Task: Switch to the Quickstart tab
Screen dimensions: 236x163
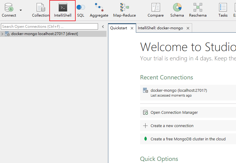Action: click(x=119, y=28)
